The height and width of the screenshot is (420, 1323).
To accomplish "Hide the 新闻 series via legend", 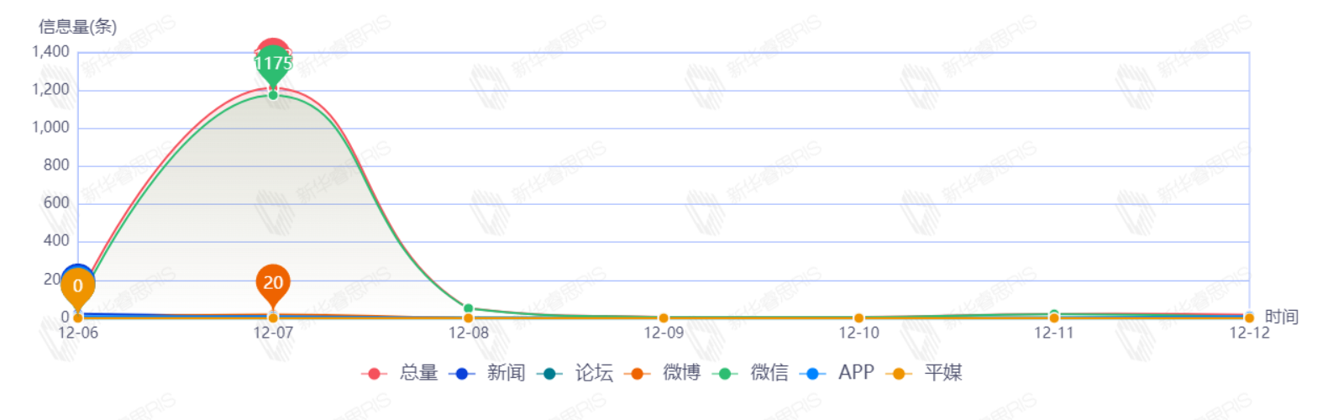I will coord(487,373).
